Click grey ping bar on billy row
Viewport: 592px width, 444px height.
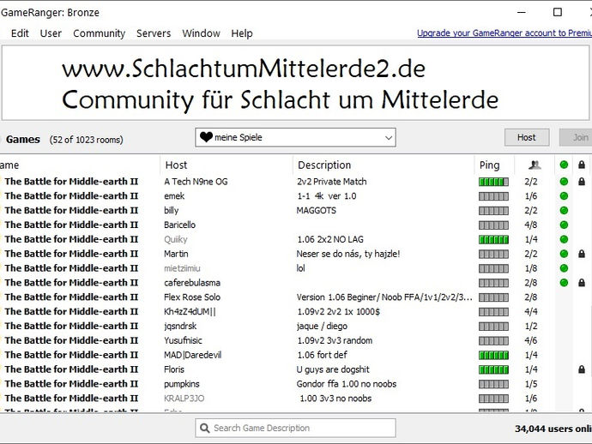click(x=493, y=211)
